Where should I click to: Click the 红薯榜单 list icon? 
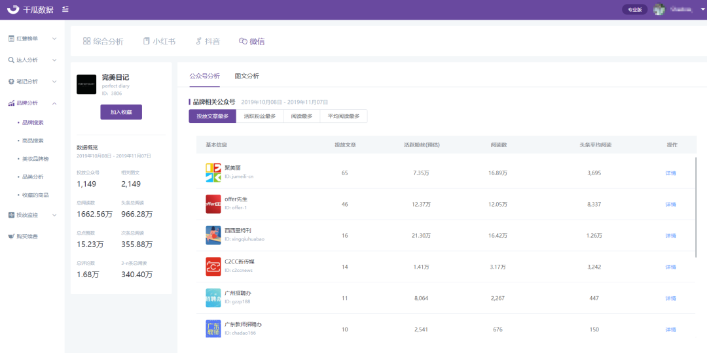pos(11,39)
